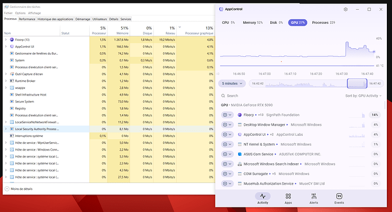Select the Memory metric in AppControl
392x212 pixels.
253,23
